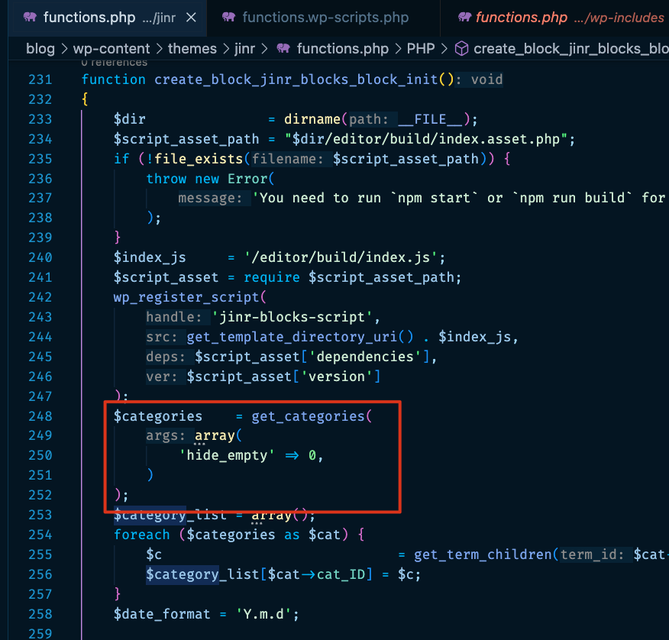The height and width of the screenshot is (640, 669).
Task: Select 'themes' in the breadcrumb
Action: point(192,49)
